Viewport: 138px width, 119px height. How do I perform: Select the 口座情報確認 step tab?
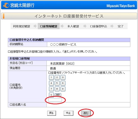click(49, 26)
